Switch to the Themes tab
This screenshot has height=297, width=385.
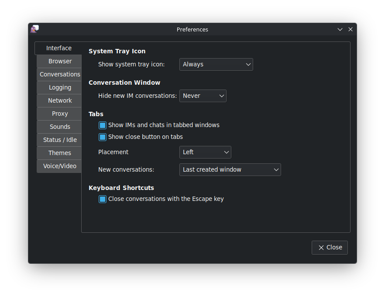(59, 153)
